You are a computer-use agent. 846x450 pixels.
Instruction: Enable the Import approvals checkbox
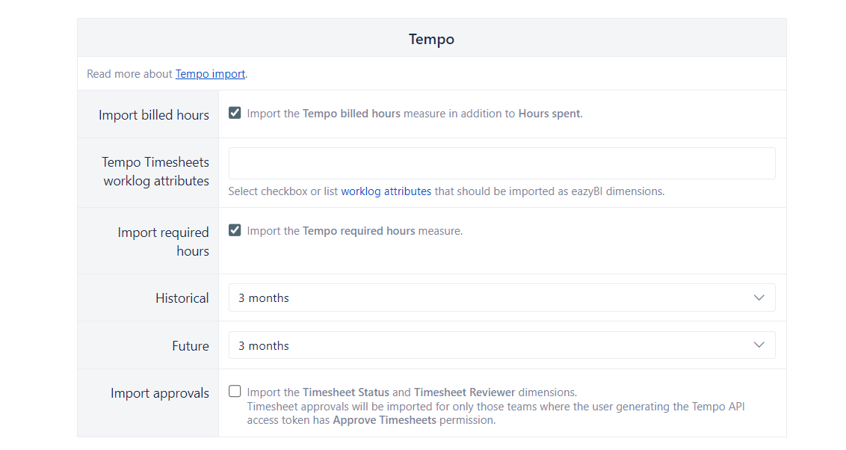(x=235, y=391)
